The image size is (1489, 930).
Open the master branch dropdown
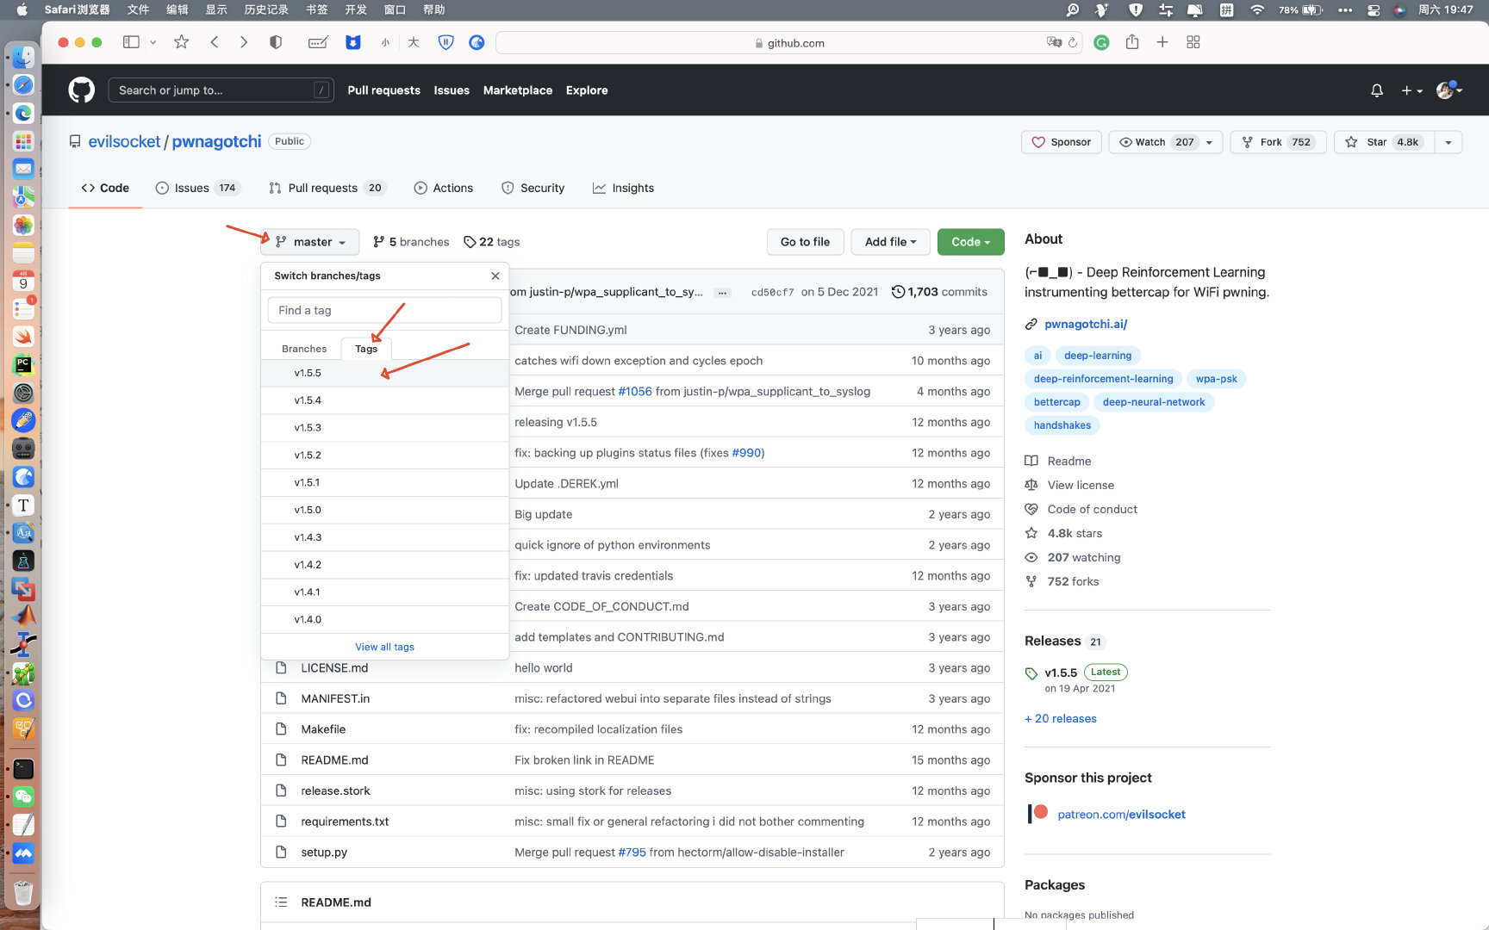coord(310,242)
